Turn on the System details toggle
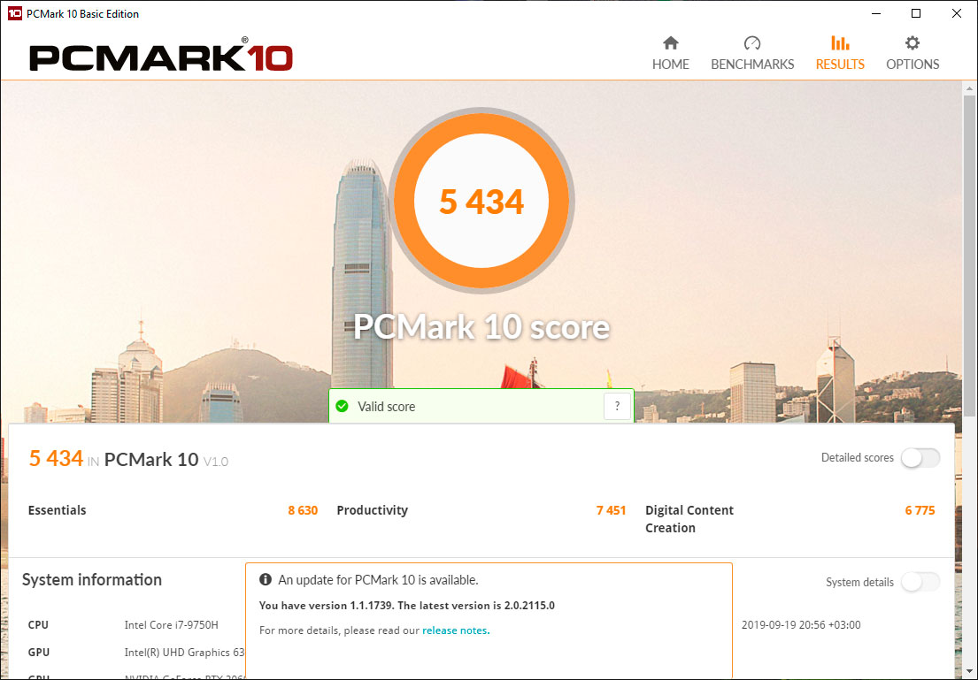 pyautogui.click(x=920, y=582)
